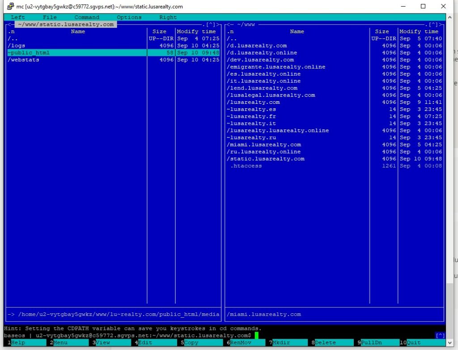The image size is (458, 350).
Task: Click left panel path ~/www/static.lusarealty.com
Action: pyautogui.click(x=66, y=25)
